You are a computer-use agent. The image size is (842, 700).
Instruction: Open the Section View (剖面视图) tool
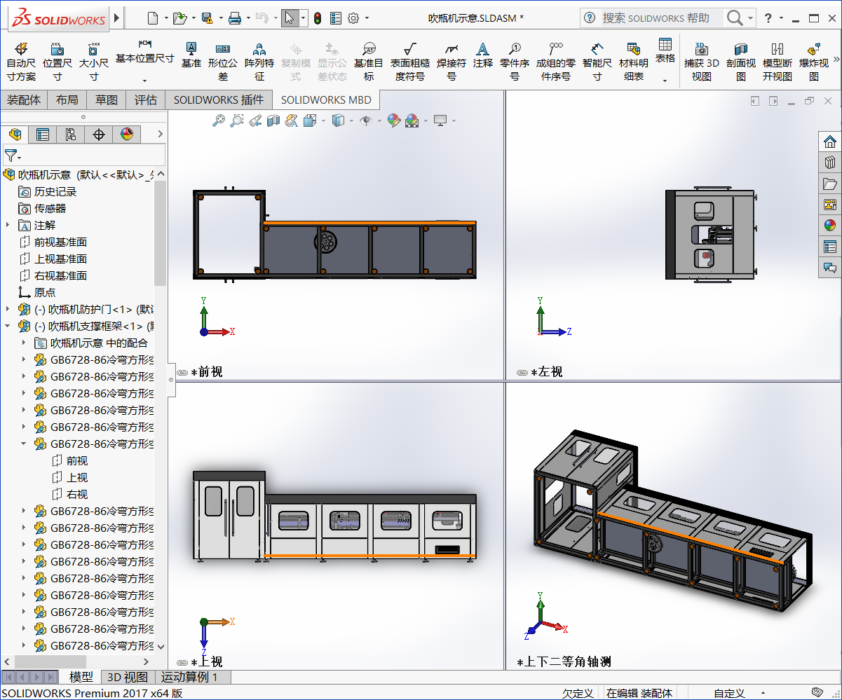pos(741,61)
